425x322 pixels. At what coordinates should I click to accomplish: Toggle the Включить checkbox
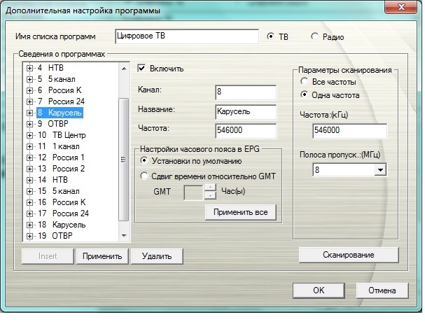[141, 68]
